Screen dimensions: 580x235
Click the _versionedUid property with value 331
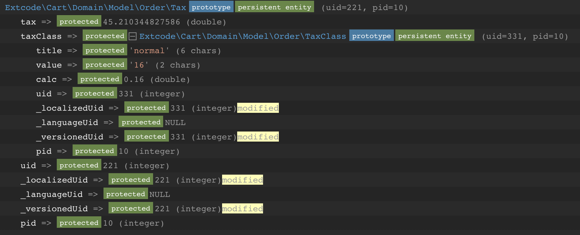point(70,137)
